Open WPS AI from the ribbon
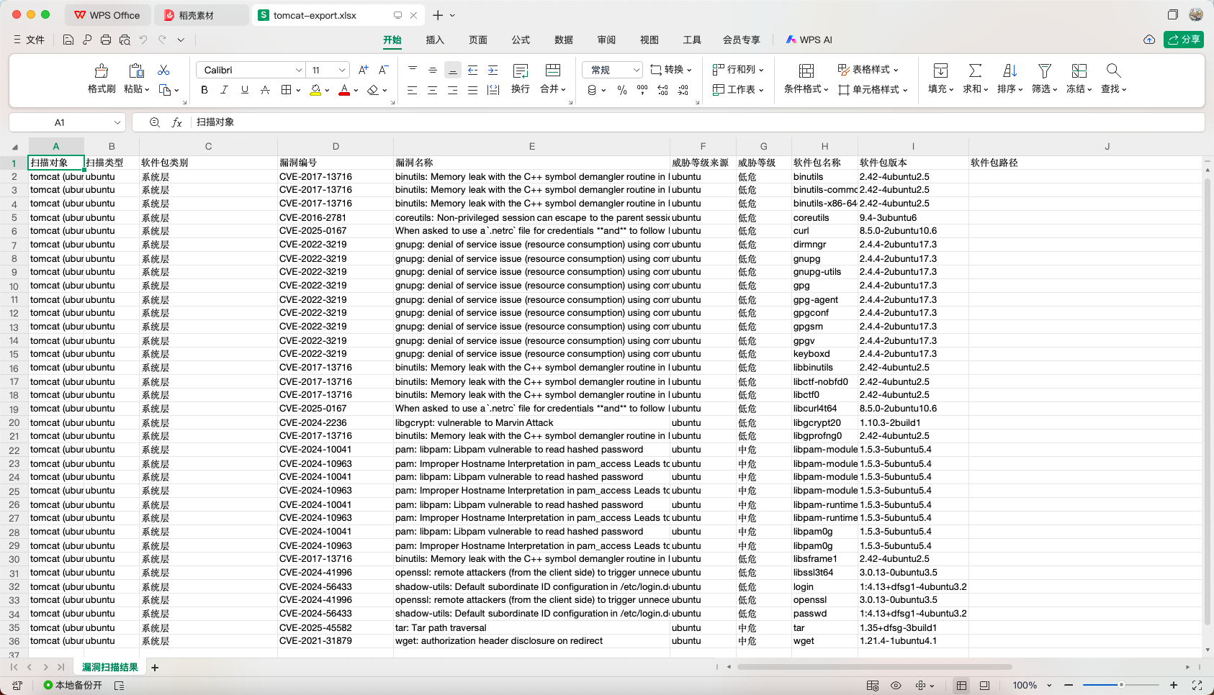1214x695 pixels. [809, 40]
